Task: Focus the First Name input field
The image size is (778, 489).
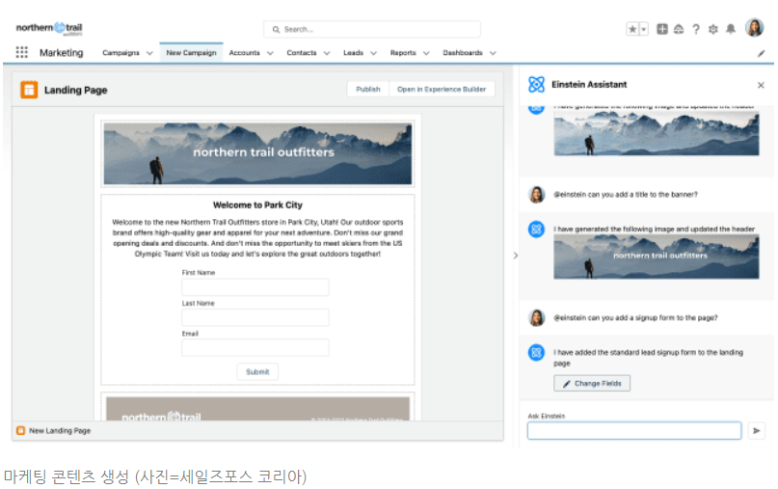Action: tap(255, 287)
